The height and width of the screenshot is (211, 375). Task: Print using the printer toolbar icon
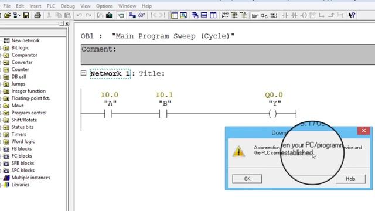(x=37, y=16)
